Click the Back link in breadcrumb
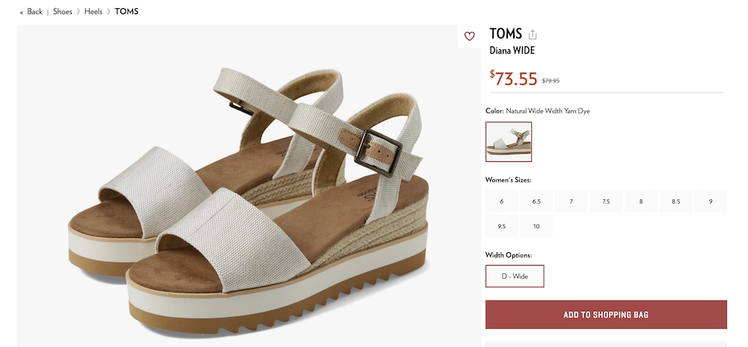 tap(31, 12)
